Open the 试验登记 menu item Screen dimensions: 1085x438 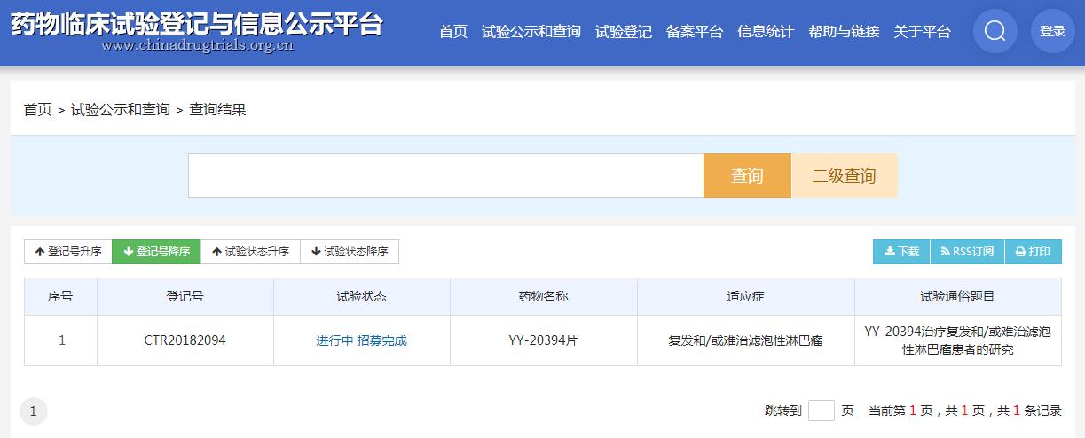coord(623,32)
